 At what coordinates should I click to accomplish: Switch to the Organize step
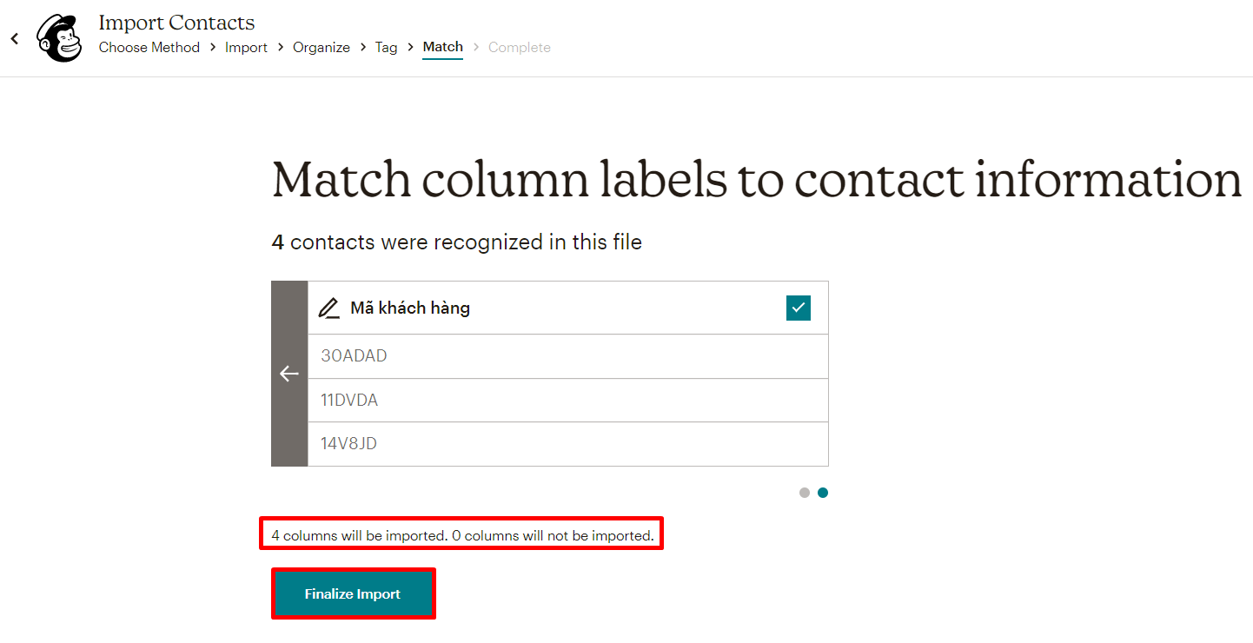321,47
